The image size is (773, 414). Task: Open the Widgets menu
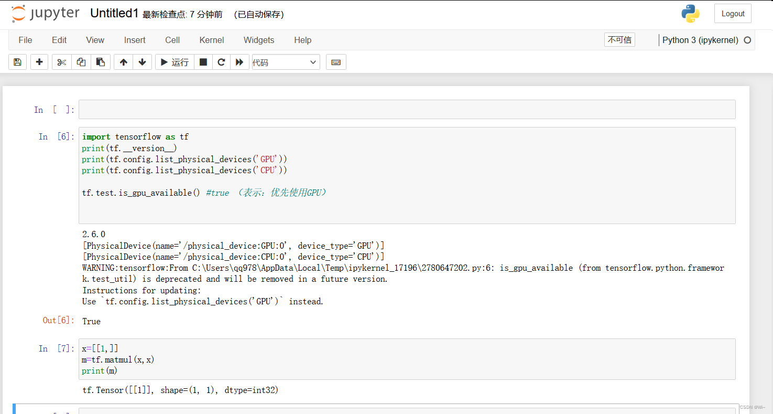click(259, 40)
